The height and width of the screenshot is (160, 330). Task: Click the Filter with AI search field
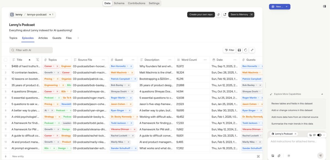tap(31, 50)
